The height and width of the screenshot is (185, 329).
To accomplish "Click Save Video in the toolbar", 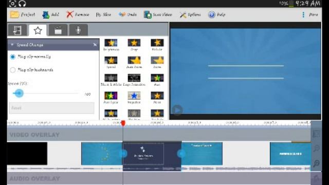I will 158,14.
